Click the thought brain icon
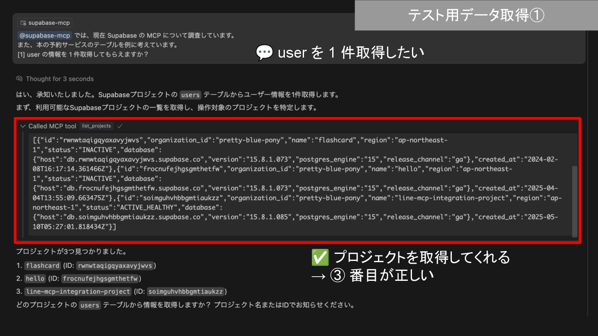The width and height of the screenshot is (598, 336). [x=19, y=79]
